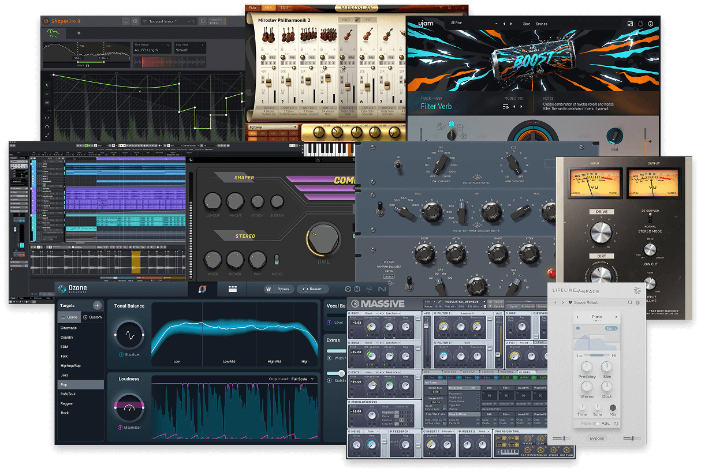The image size is (701, 472).
Task: Click the Lifeline Space search icon
Action: [630, 302]
